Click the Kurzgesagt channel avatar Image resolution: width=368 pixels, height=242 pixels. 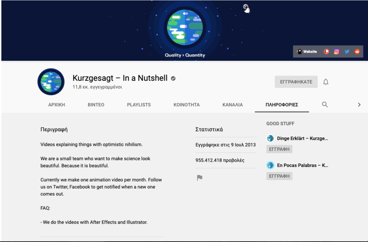(51, 82)
